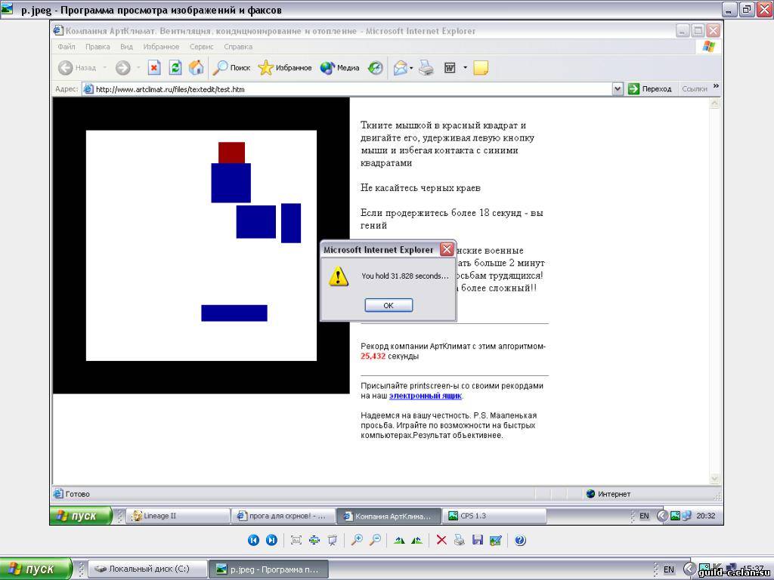Open the Сервис menu
Screen dimensions: 774x580
201,46
